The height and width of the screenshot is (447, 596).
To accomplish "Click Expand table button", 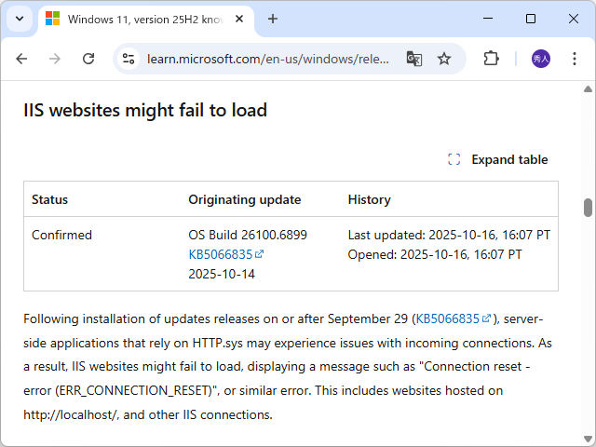I will point(498,159).
